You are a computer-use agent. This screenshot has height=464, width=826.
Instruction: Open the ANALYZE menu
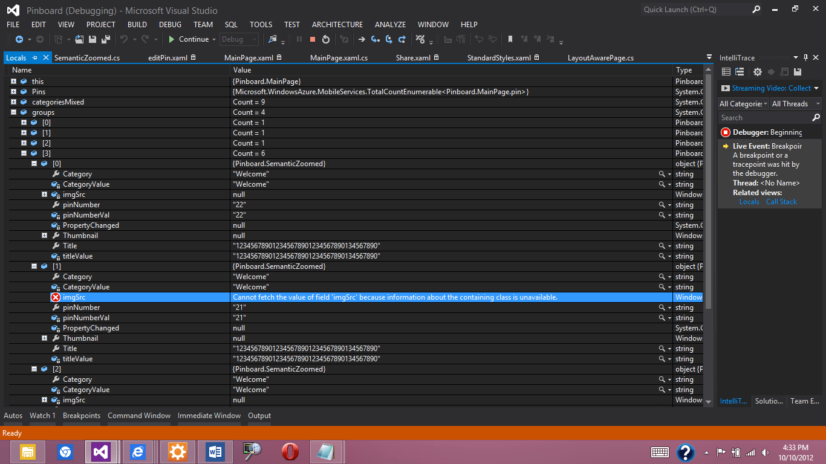click(x=390, y=25)
